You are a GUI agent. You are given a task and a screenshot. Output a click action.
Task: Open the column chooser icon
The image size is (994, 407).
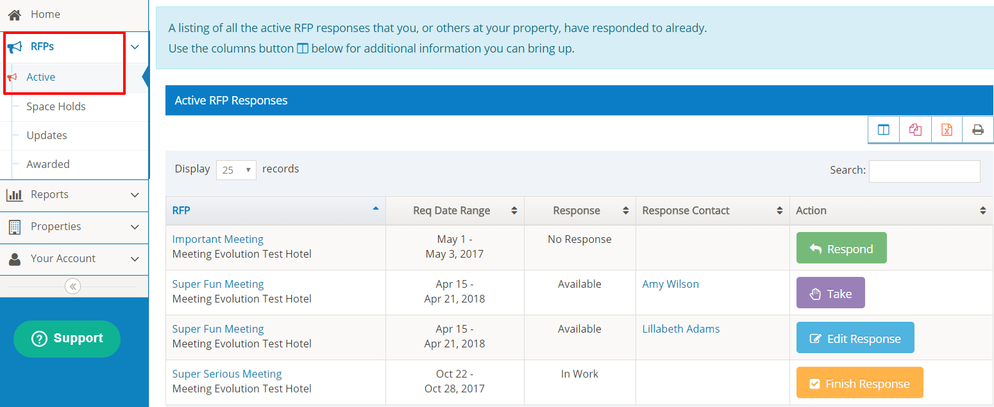coord(884,129)
